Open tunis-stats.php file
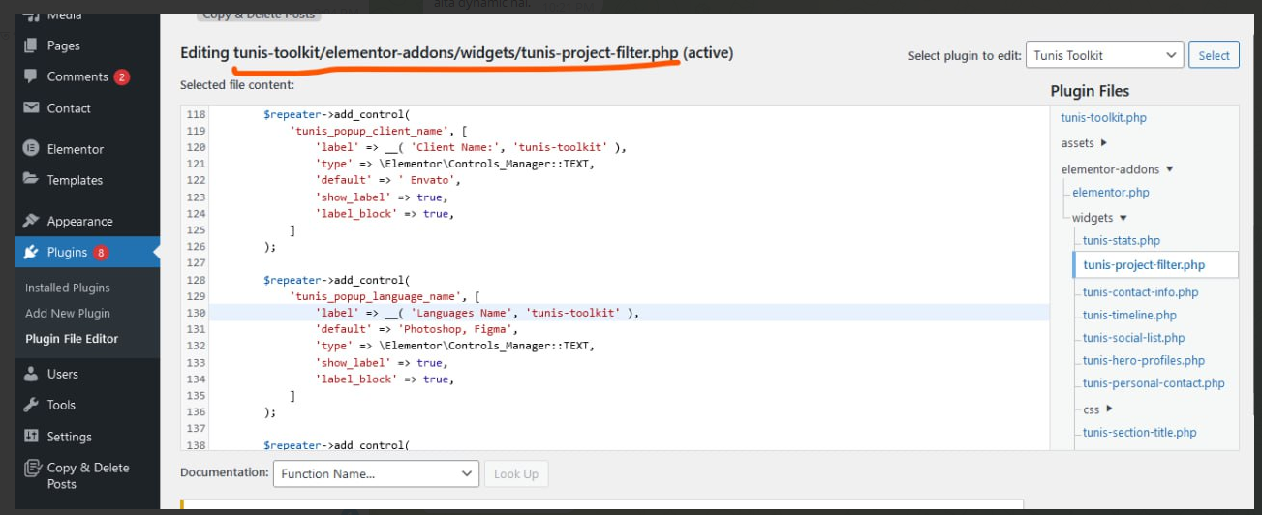The height and width of the screenshot is (515, 1262). pyautogui.click(x=1121, y=240)
